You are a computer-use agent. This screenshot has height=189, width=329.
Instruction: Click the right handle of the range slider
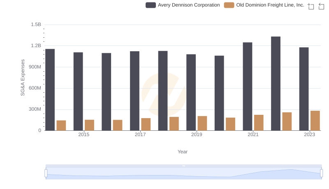(x=321, y=173)
